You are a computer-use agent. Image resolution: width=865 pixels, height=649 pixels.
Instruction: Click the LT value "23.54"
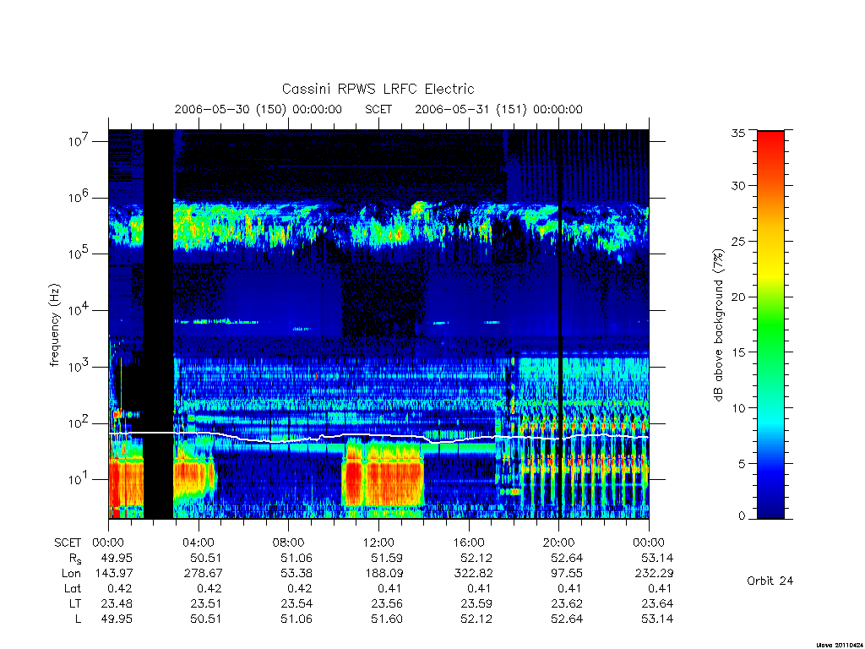click(296, 603)
